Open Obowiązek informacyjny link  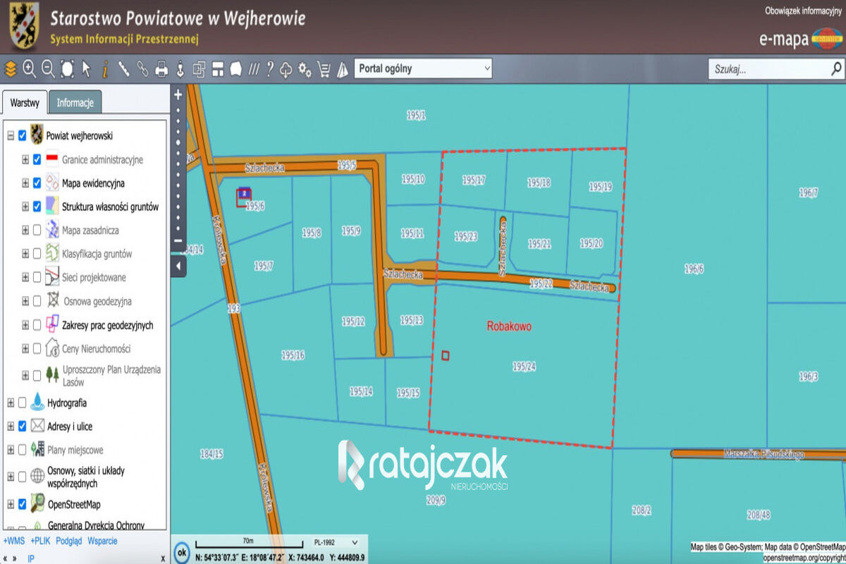point(804,11)
